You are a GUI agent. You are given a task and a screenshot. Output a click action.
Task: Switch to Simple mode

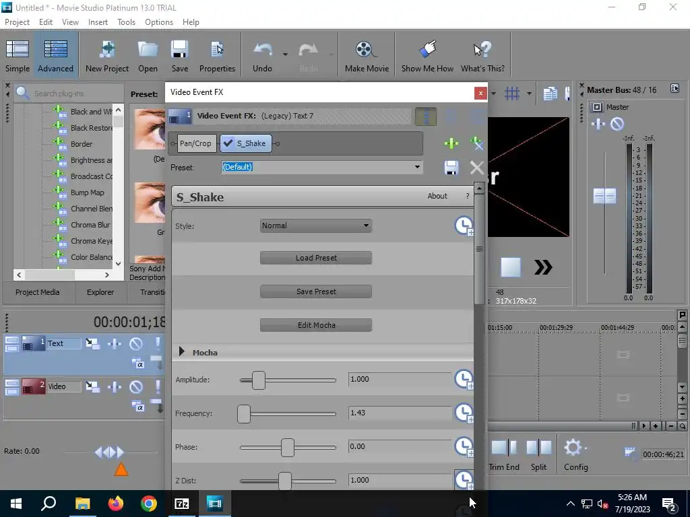tap(18, 56)
